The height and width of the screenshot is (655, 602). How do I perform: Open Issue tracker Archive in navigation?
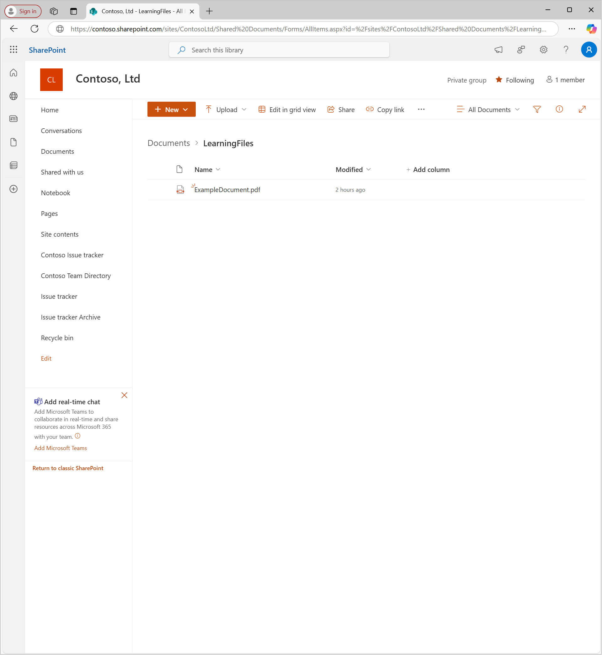70,317
